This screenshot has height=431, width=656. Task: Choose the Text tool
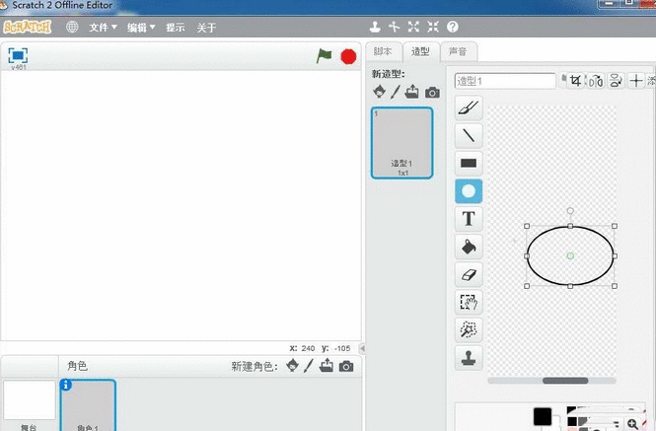[x=469, y=218]
